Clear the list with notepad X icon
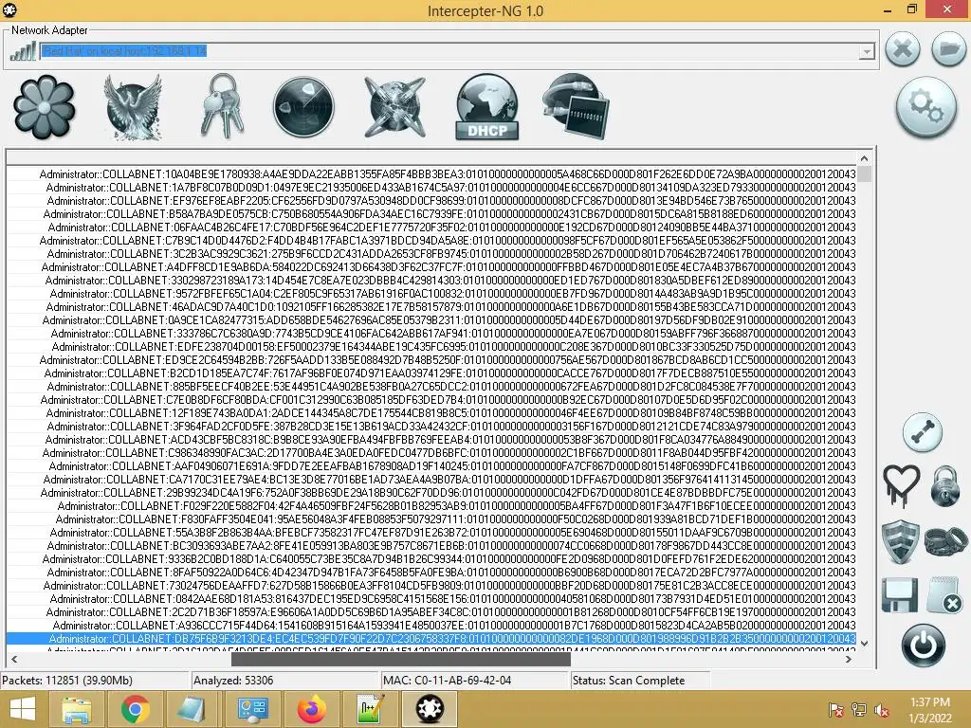Screen dimensions: 971x728 pyautogui.click(x=945, y=595)
